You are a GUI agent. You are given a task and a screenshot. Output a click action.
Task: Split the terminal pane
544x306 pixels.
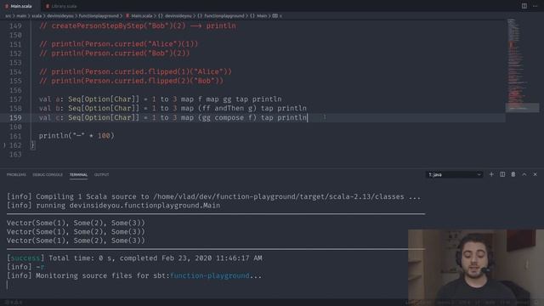502,174
